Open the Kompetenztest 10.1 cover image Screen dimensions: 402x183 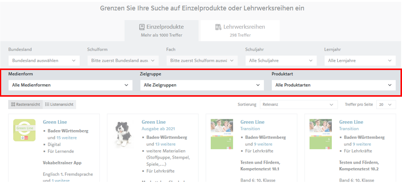(x=222, y=134)
